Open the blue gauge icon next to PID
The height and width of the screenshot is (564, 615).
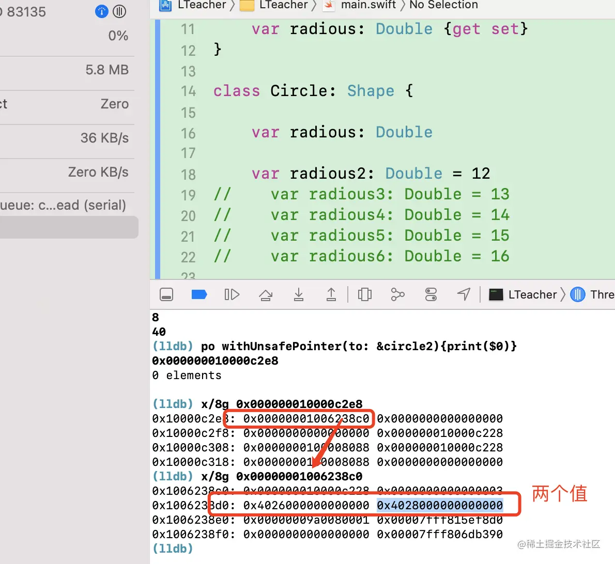(102, 11)
